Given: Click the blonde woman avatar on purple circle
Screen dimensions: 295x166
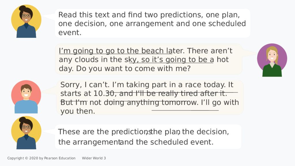Looking at the screenshot, I should tap(272, 60).
